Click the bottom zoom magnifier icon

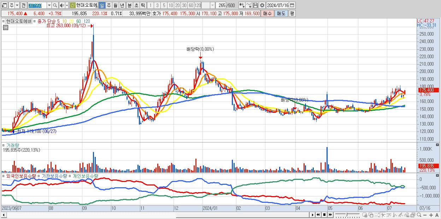click(x=419, y=215)
